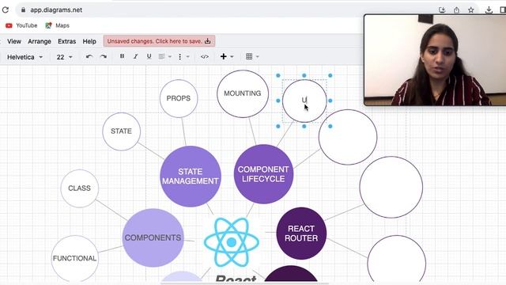Open the Helvetica font family dropdown
506x285 pixels.
tap(25, 57)
